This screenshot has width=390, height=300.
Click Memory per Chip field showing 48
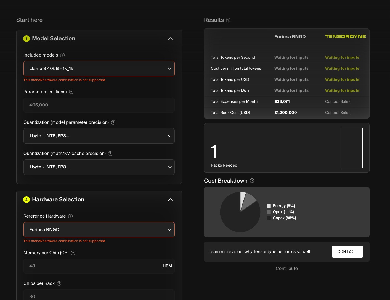click(99, 266)
